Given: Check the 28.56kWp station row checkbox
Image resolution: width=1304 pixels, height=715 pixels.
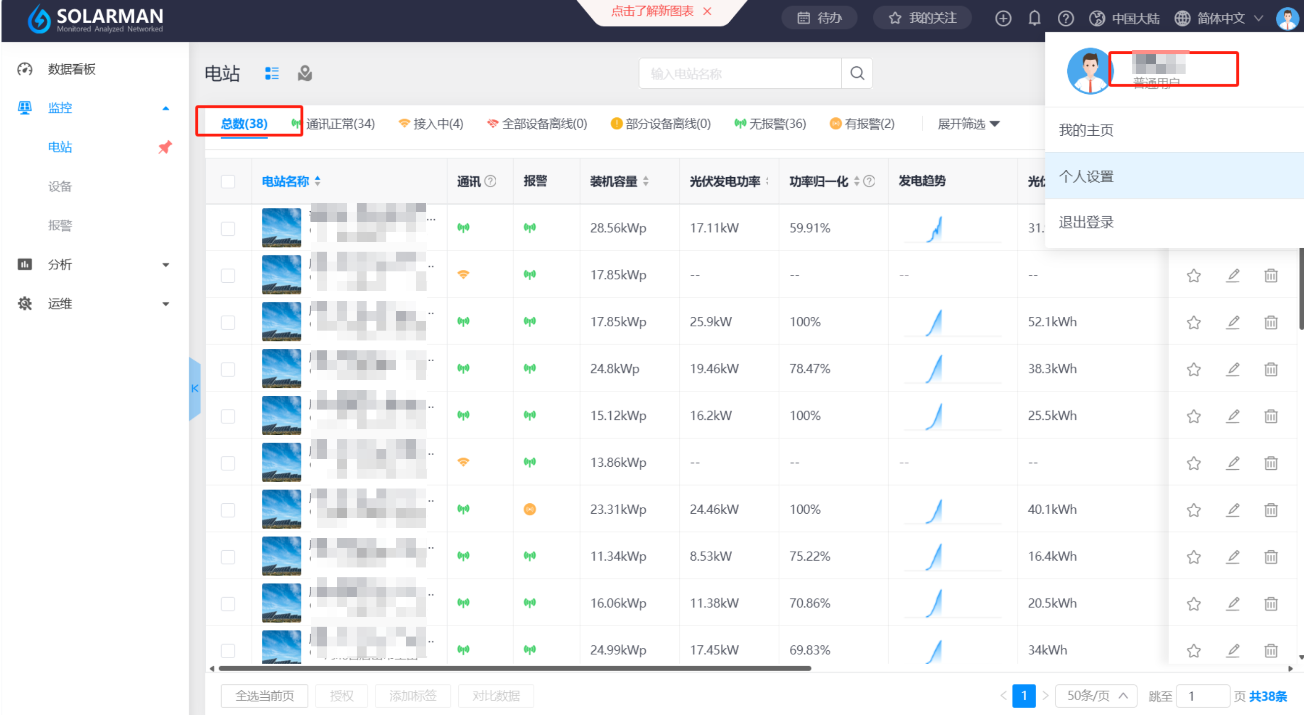Looking at the screenshot, I should (x=228, y=228).
